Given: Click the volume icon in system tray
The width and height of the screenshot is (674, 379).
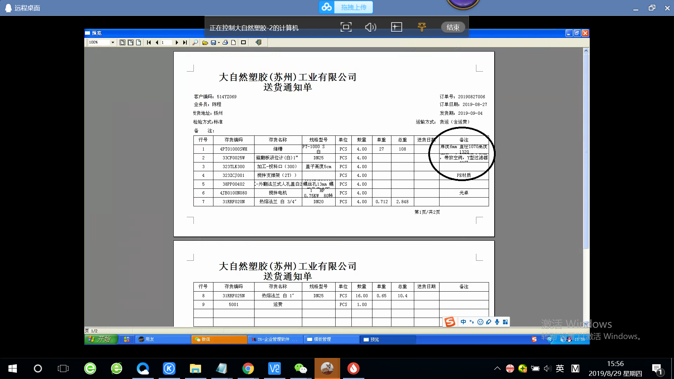Looking at the screenshot, I should (x=548, y=368).
